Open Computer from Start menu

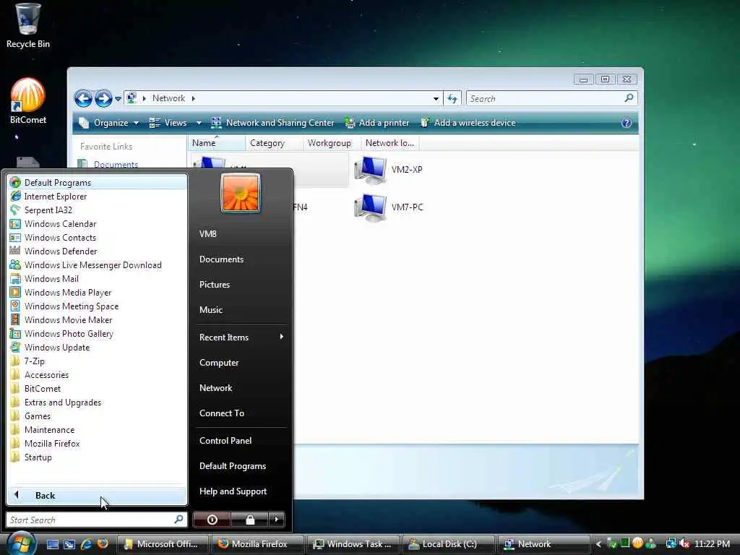click(x=240, y=363)
